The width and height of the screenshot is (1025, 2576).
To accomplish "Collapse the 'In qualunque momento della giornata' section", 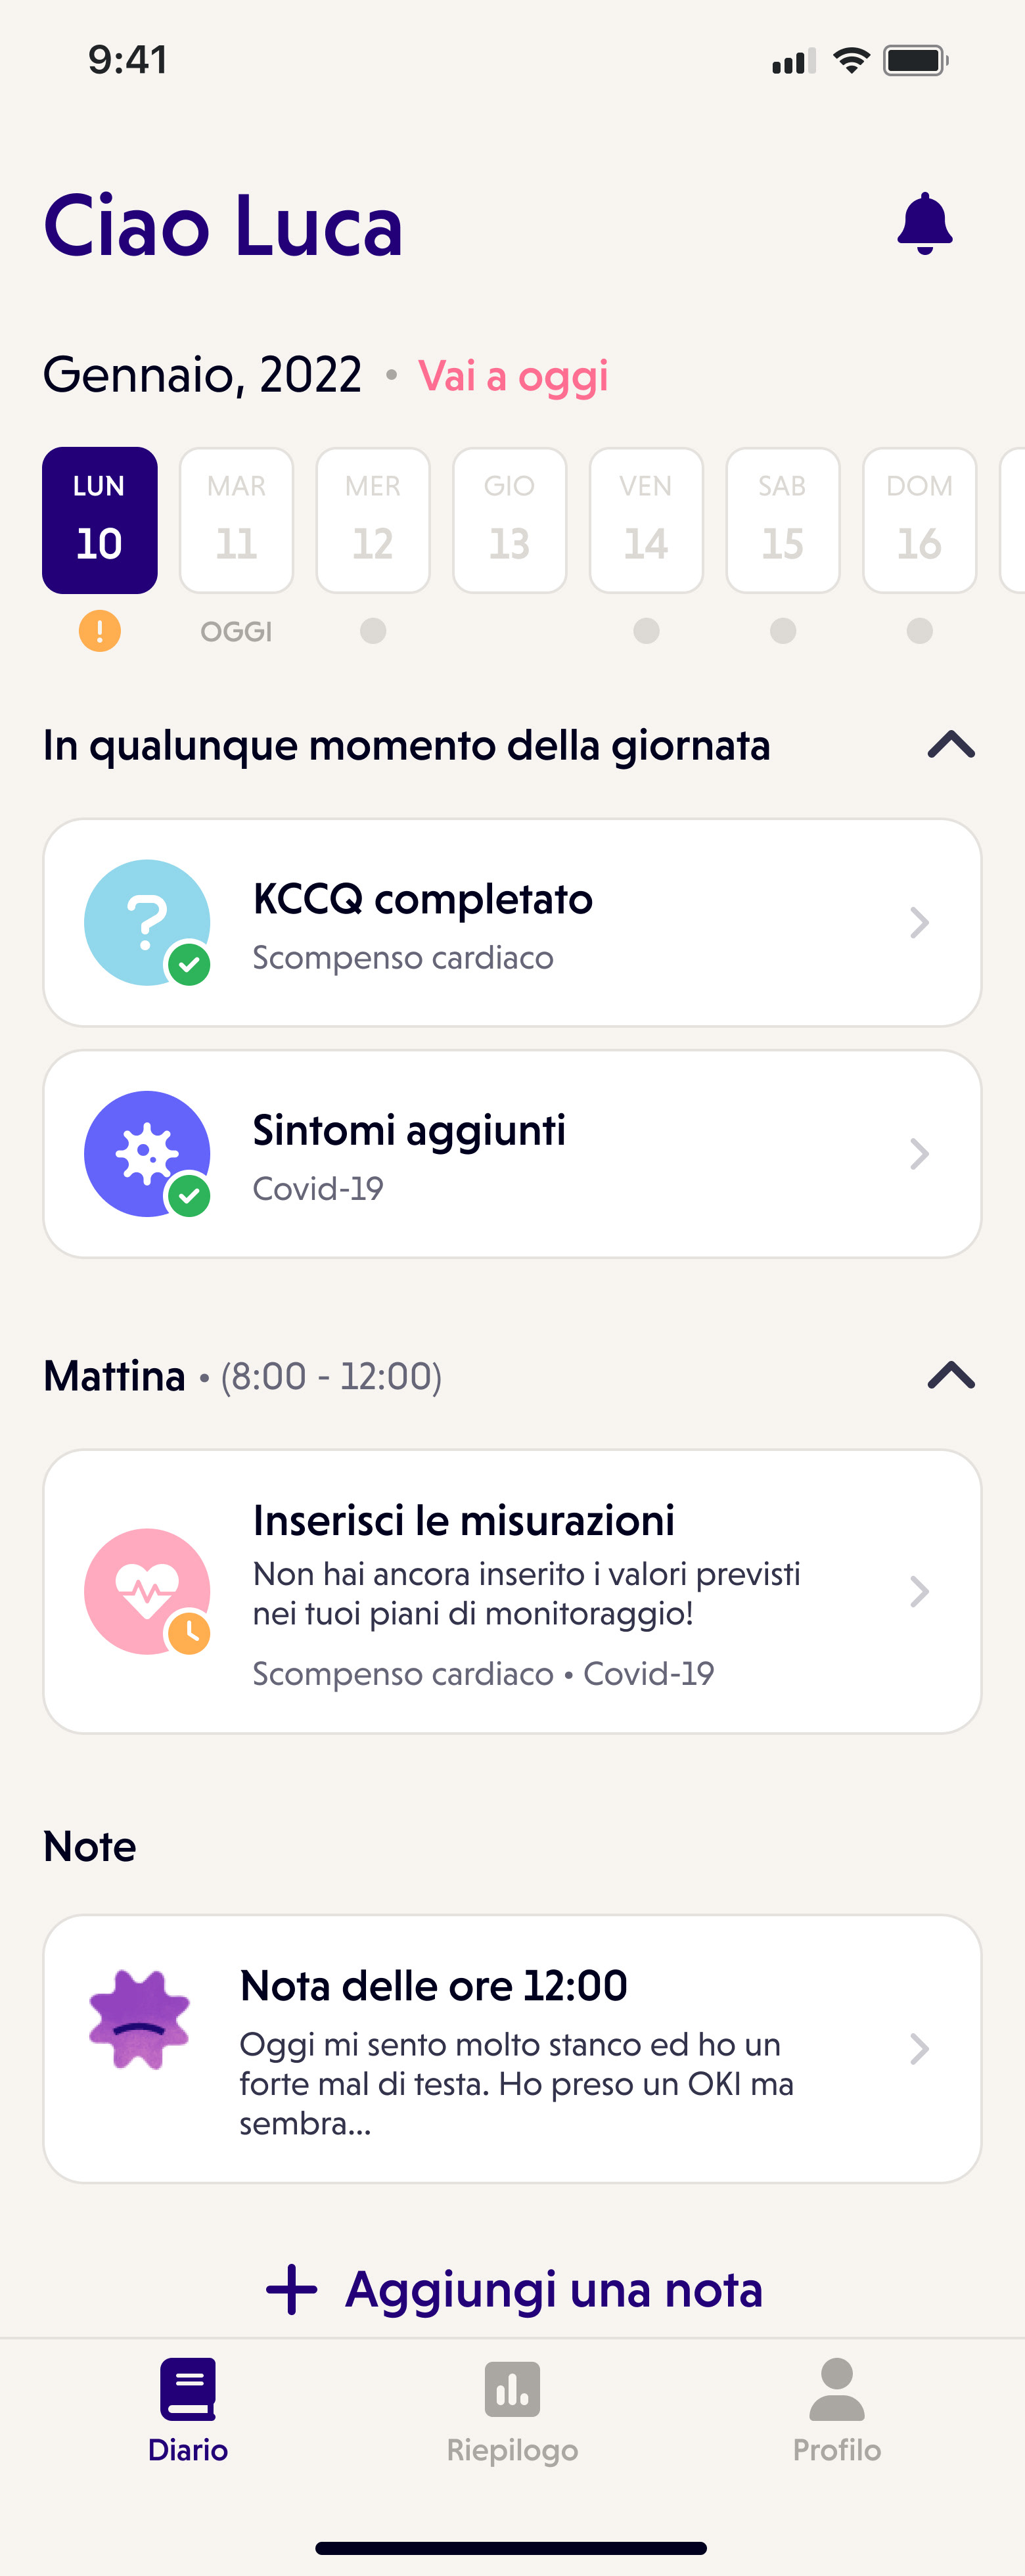I will (951, 745).
